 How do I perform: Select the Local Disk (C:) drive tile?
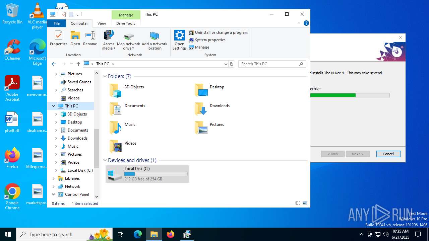click(147, 174)
